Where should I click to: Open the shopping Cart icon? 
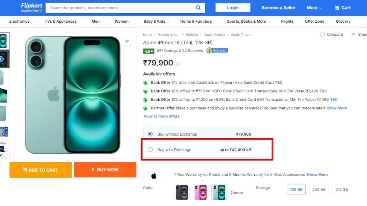pos(337,8)
